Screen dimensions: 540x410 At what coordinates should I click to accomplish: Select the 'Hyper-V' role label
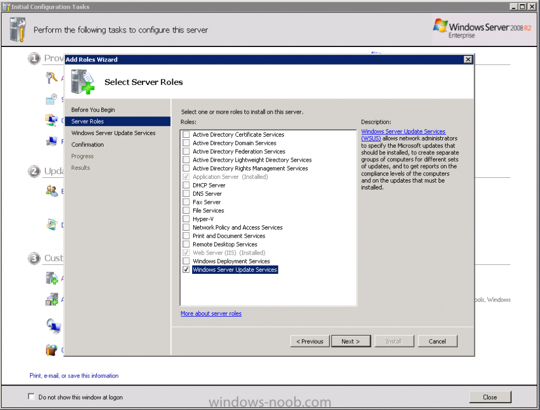tap(203, 219)
